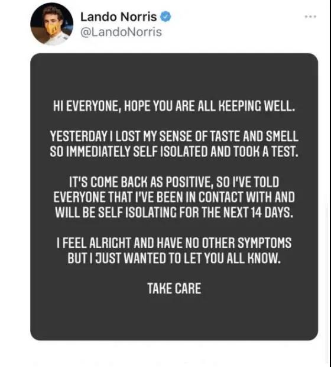Click empty dark area below "TAKE CARE"
Viewport: 331px width, 367px height.
174,316
